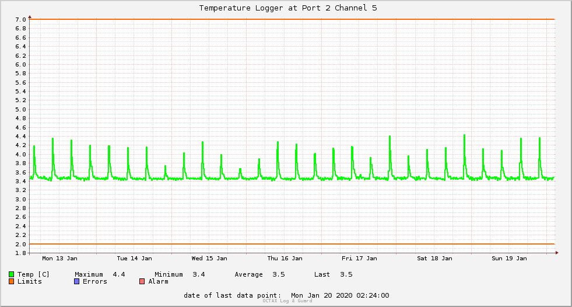572x307 pixels.
Task: Click the chart title 'Temperature Logger at Port 2 Channel 5'
Action: (x=288, y=8)
